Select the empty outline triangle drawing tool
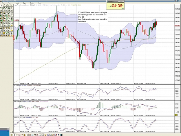 (6, 26)
